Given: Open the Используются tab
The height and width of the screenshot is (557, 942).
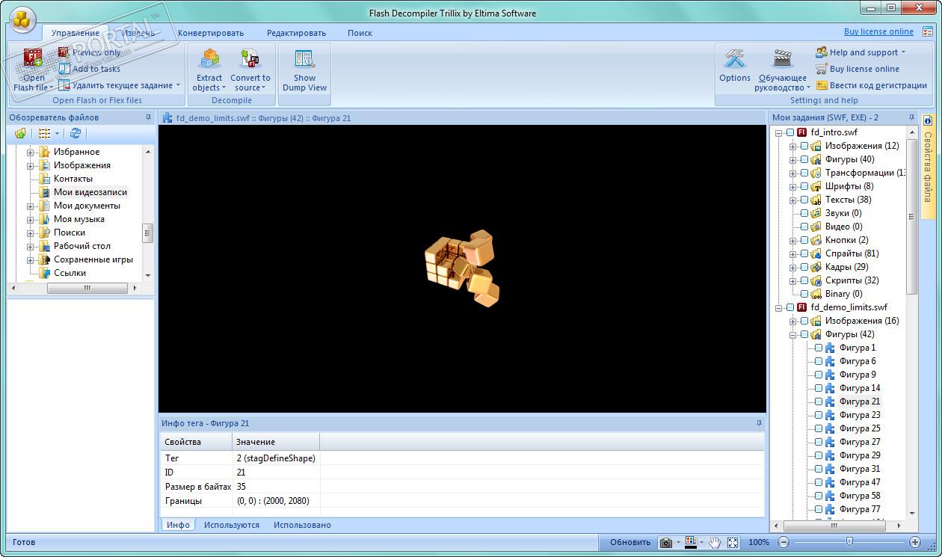Looking at the screenshot, I should pyautogui.click(x=232, y=525).
